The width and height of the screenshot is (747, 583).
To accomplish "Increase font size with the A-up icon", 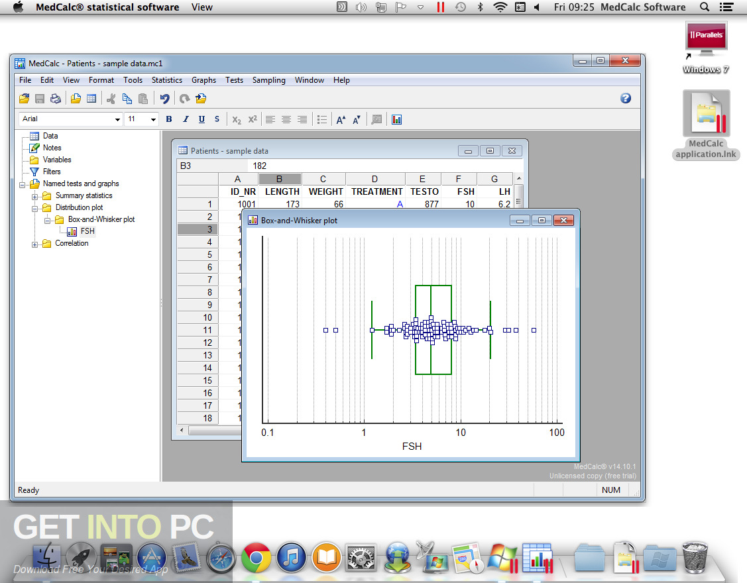I will click(341, 119).
